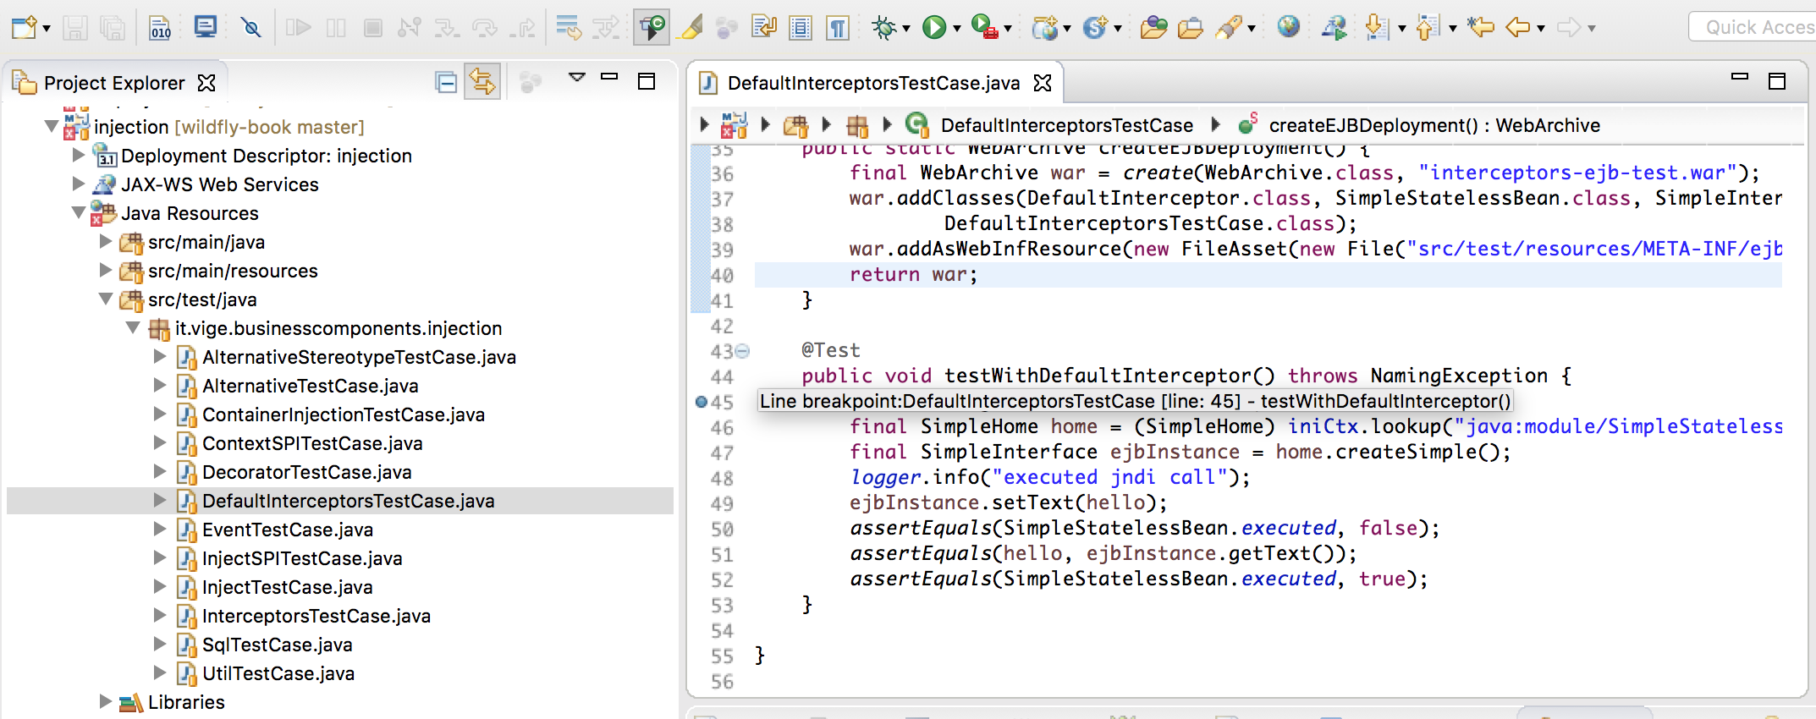Open External Tools dropdown arrow
This screenshot has height=719, width=1816.
pos(1008,29)
